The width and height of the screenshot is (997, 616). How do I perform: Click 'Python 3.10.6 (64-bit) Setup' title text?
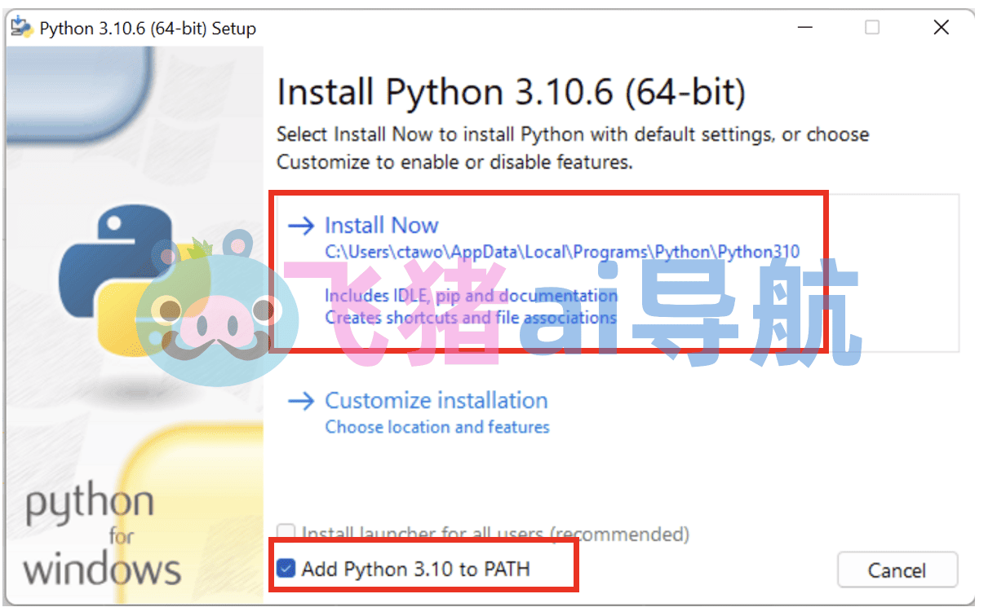point(148,29)
